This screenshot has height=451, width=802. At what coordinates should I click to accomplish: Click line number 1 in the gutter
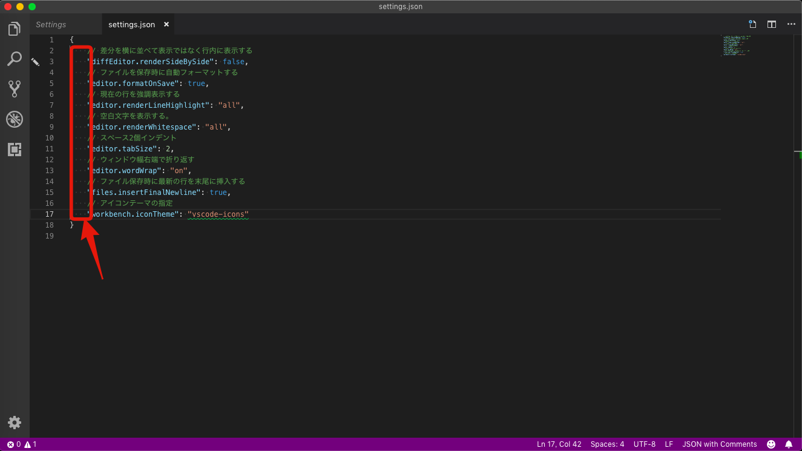[x=51, y=40]
